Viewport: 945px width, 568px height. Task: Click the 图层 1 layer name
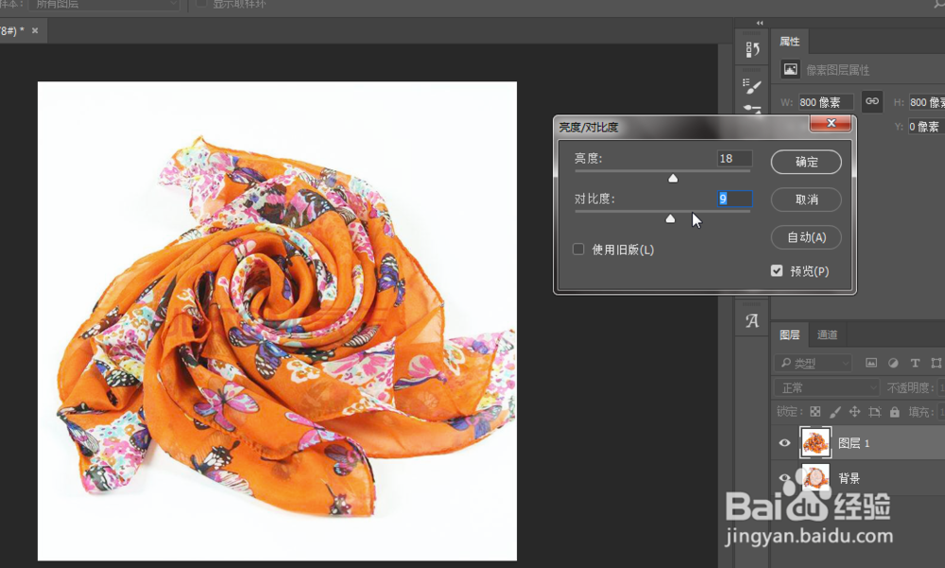(x=854, y=443)
